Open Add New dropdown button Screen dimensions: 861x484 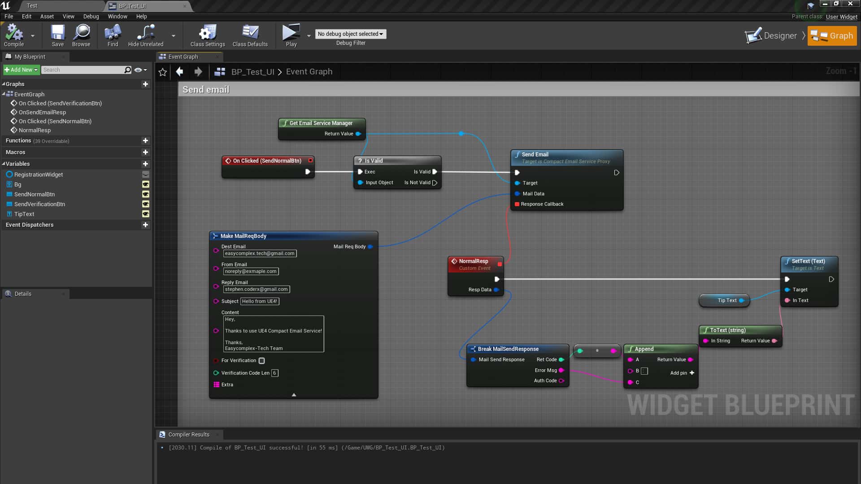tap(21, 70)
